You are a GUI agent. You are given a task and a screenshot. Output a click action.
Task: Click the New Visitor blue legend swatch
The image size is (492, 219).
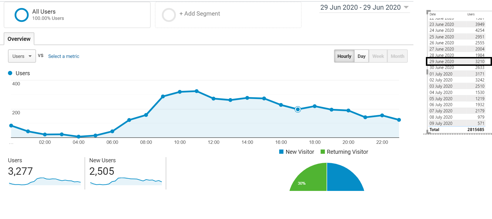tap(281, 152)
